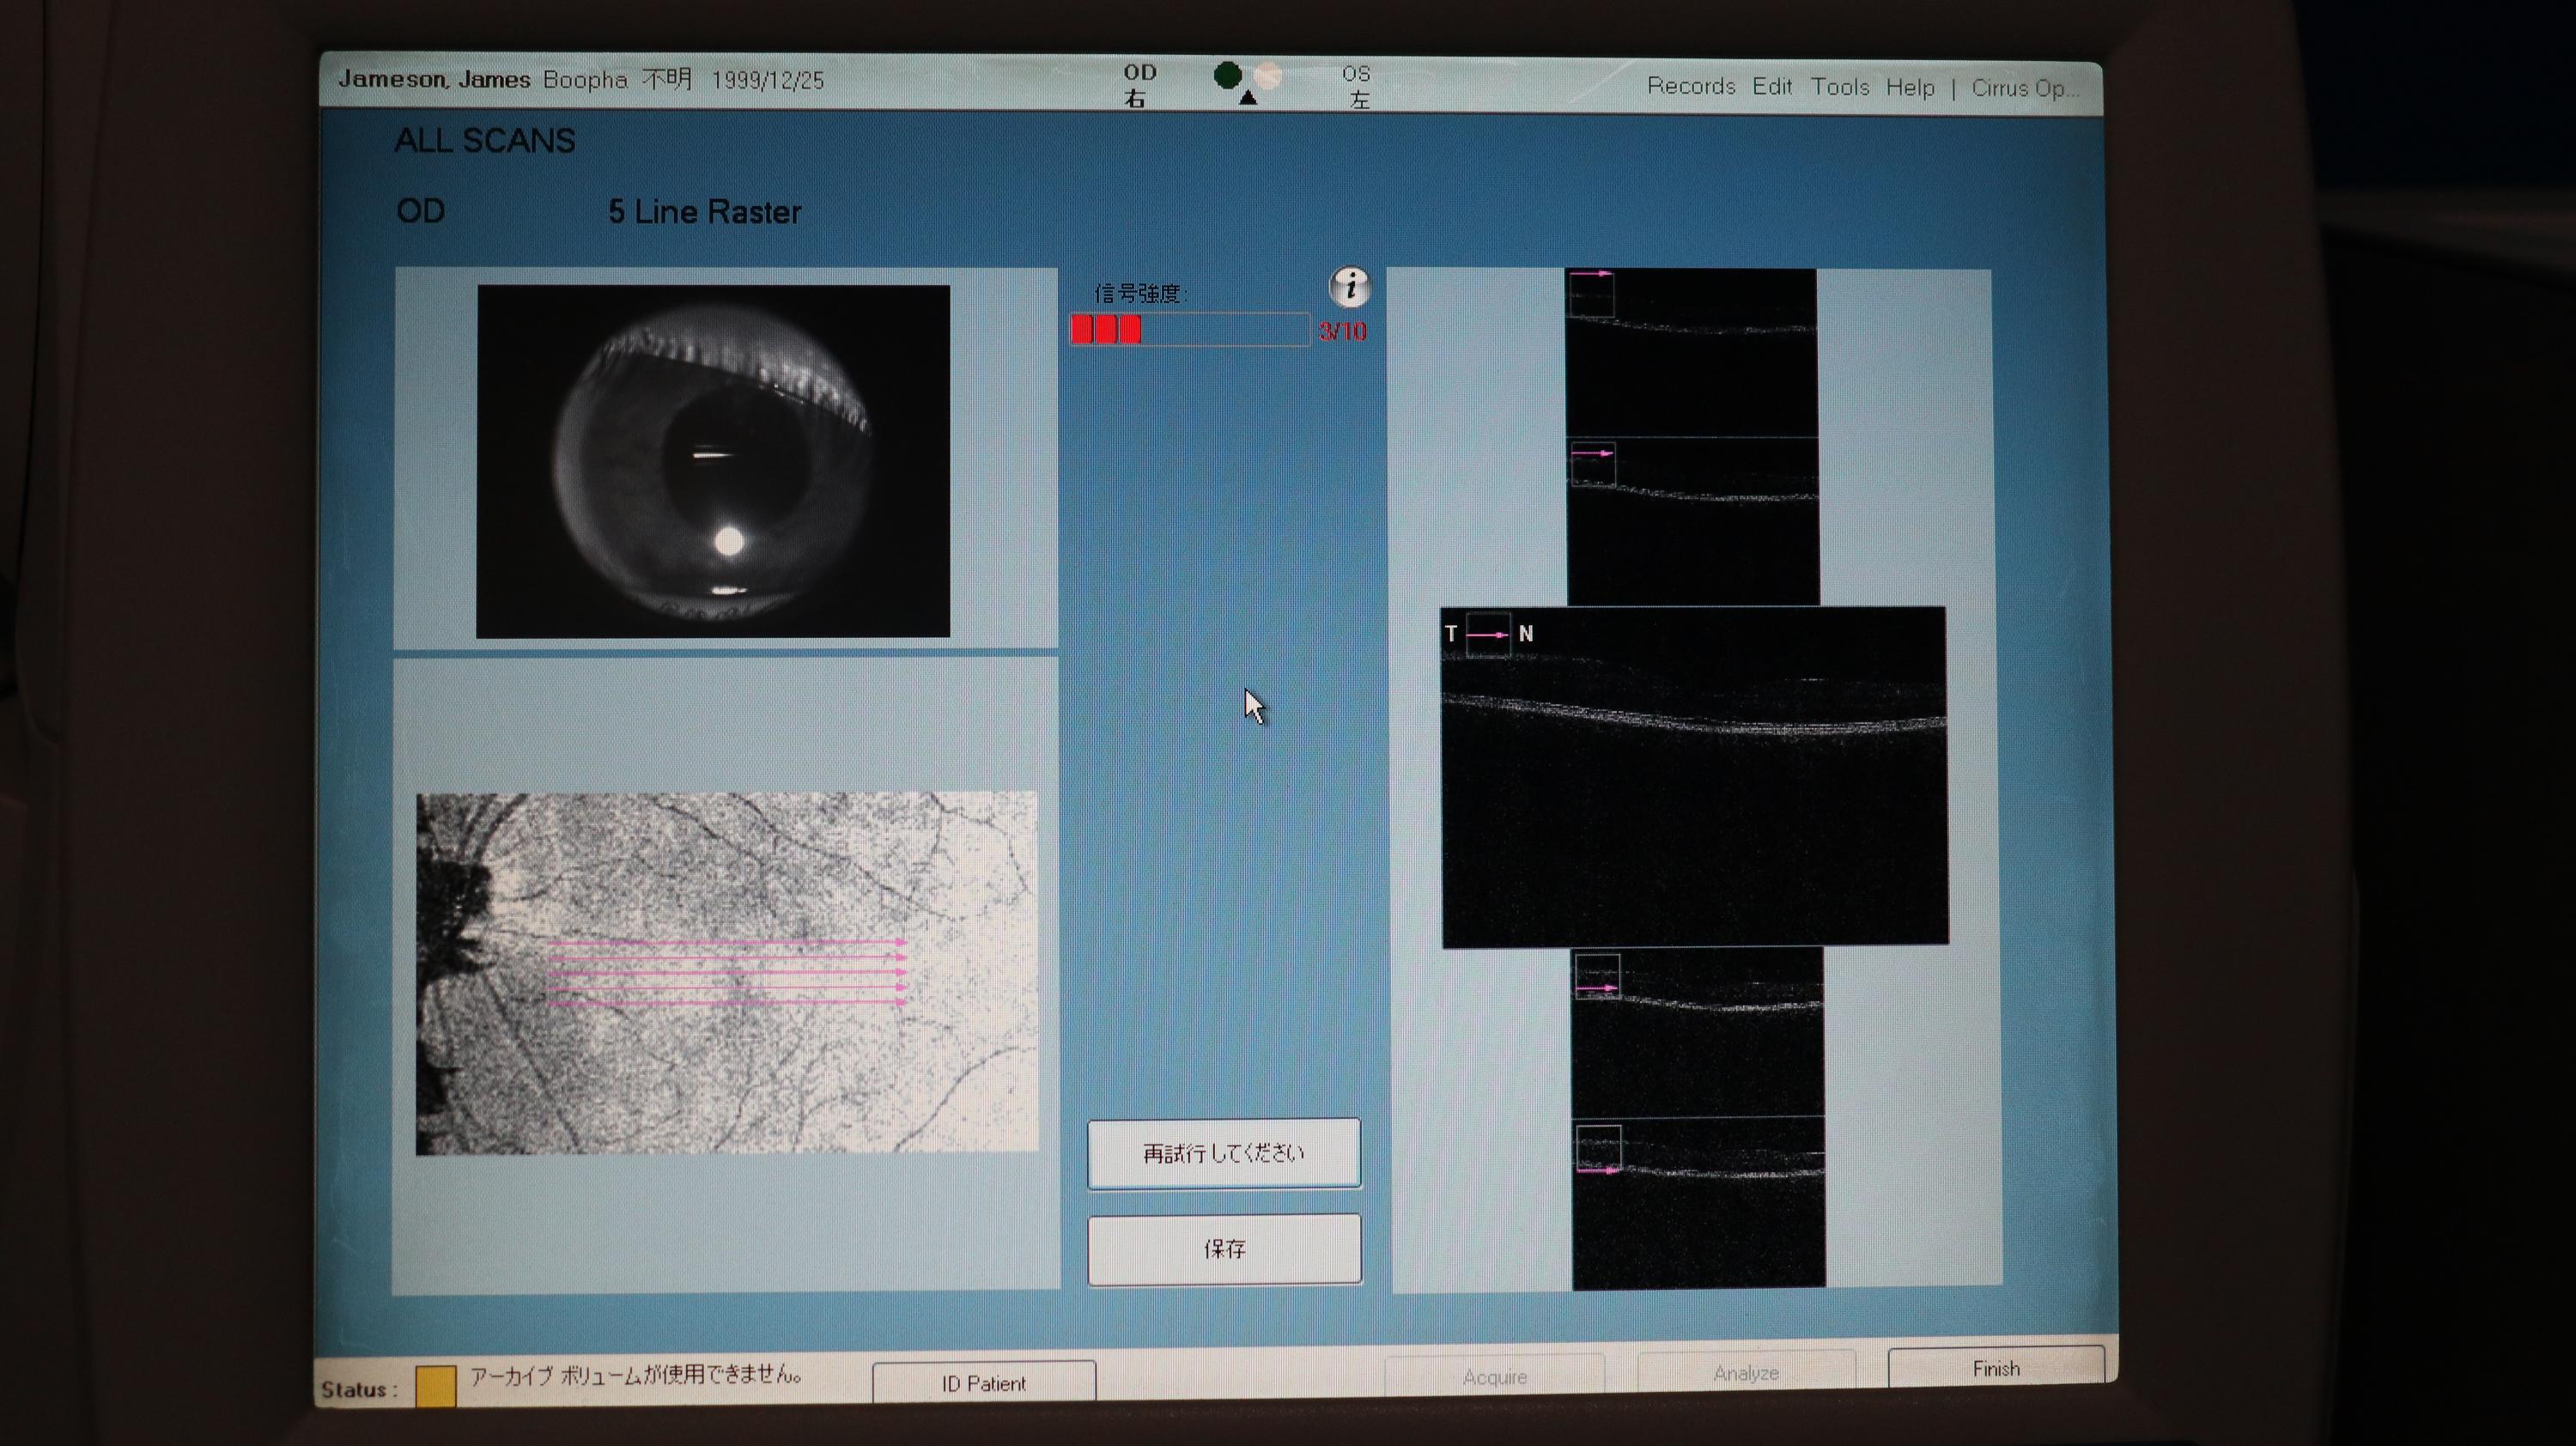Select the OS left eye indicator dot
Screen dimensions: 2576x1446
pos(1268,75)
